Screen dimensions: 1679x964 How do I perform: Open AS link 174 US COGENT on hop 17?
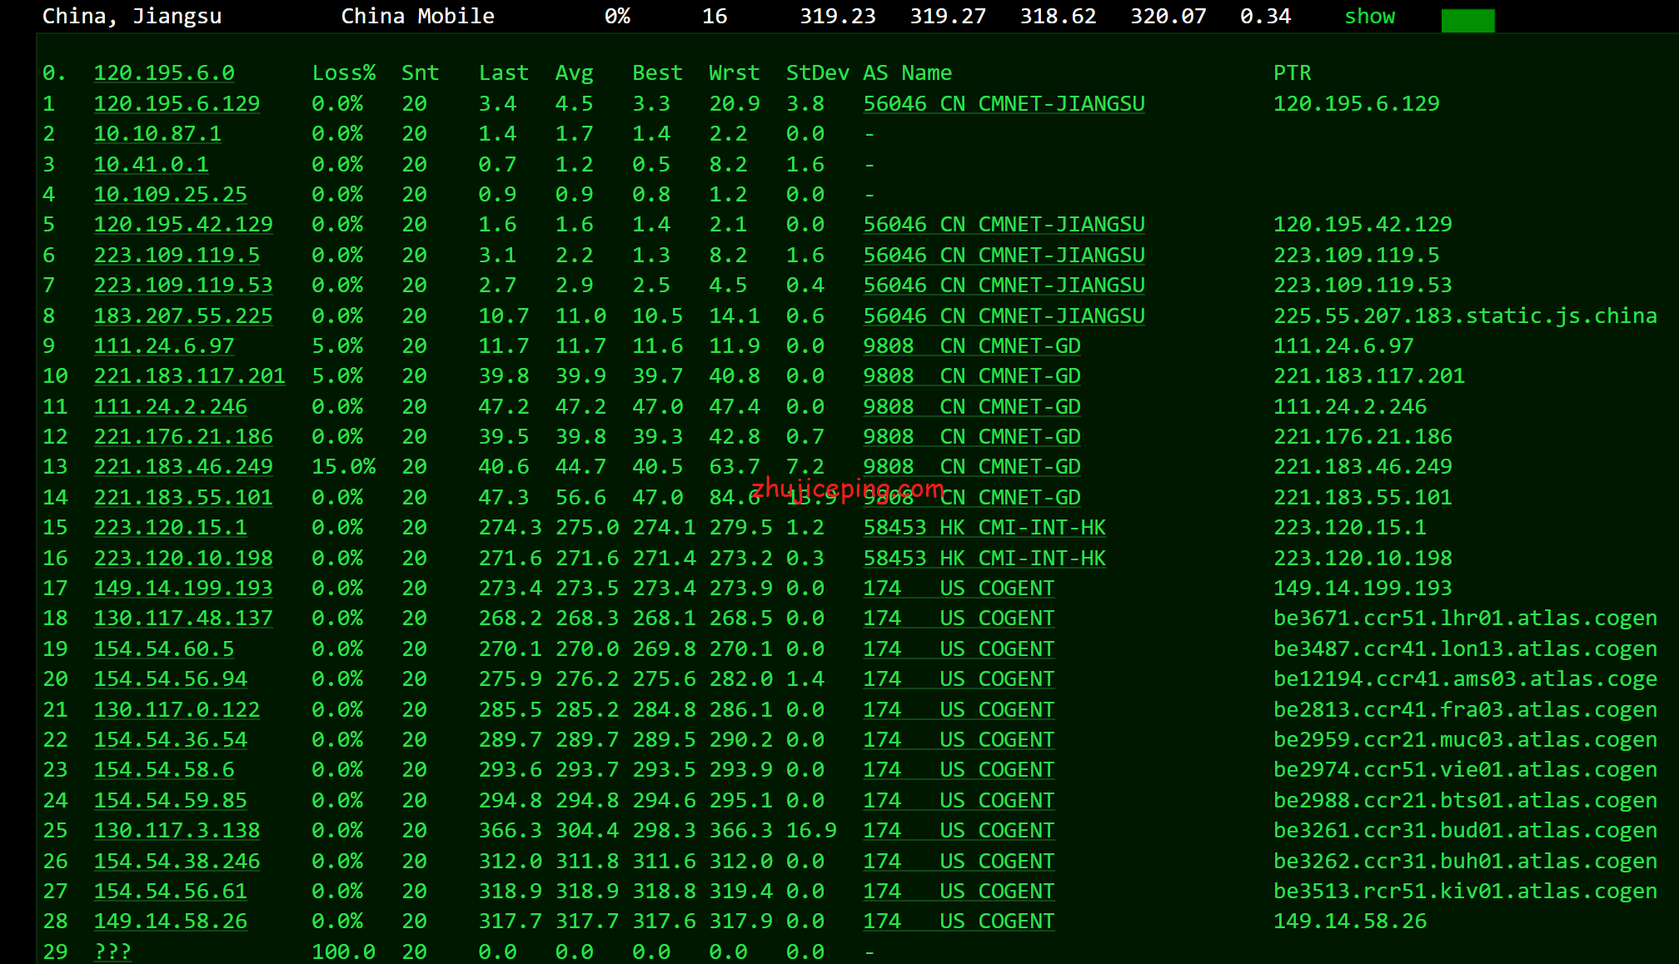(x=959, y=588)
